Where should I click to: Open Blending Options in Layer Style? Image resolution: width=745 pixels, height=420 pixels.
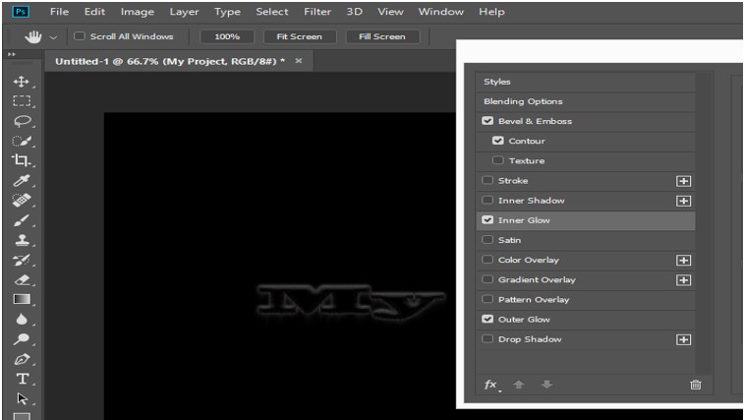click(x=586, y=101)
